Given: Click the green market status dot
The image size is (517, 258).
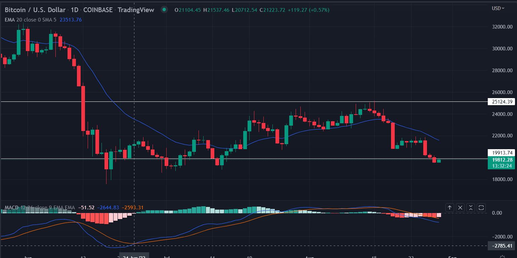Looking at the screenshot, I should (164, 10).
